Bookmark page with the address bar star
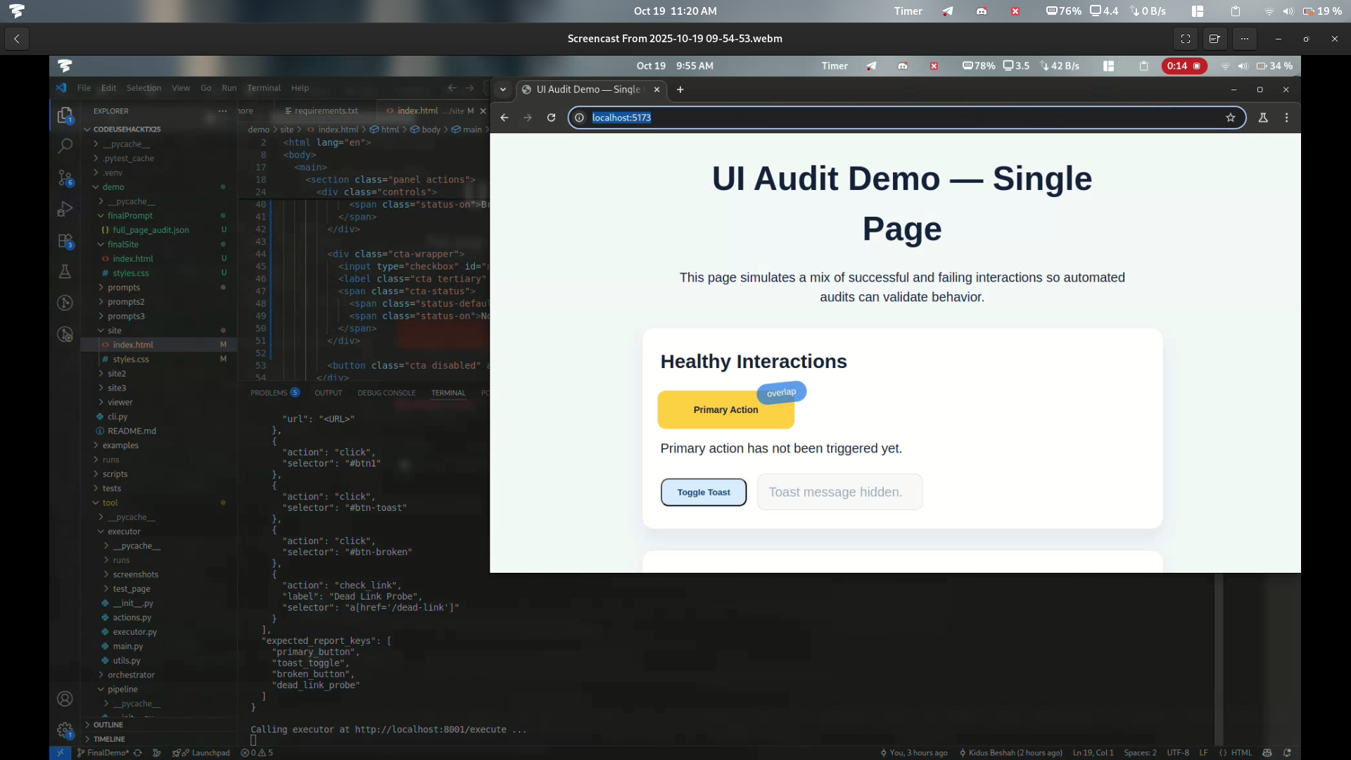 pyautogui.click(x=1231, y=118)
